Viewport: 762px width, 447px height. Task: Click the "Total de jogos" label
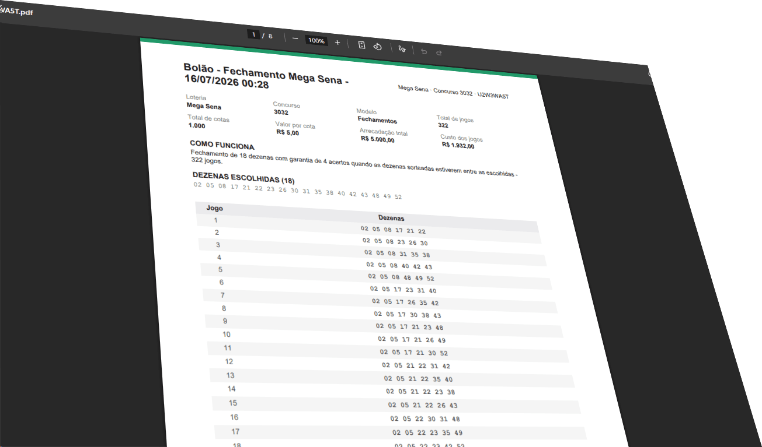(455, 118)
